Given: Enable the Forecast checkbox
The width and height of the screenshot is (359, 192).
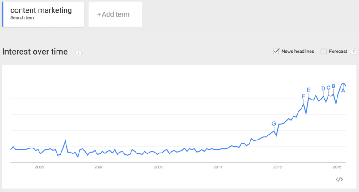Looking at the screenshot, I should tap(324, 52).
